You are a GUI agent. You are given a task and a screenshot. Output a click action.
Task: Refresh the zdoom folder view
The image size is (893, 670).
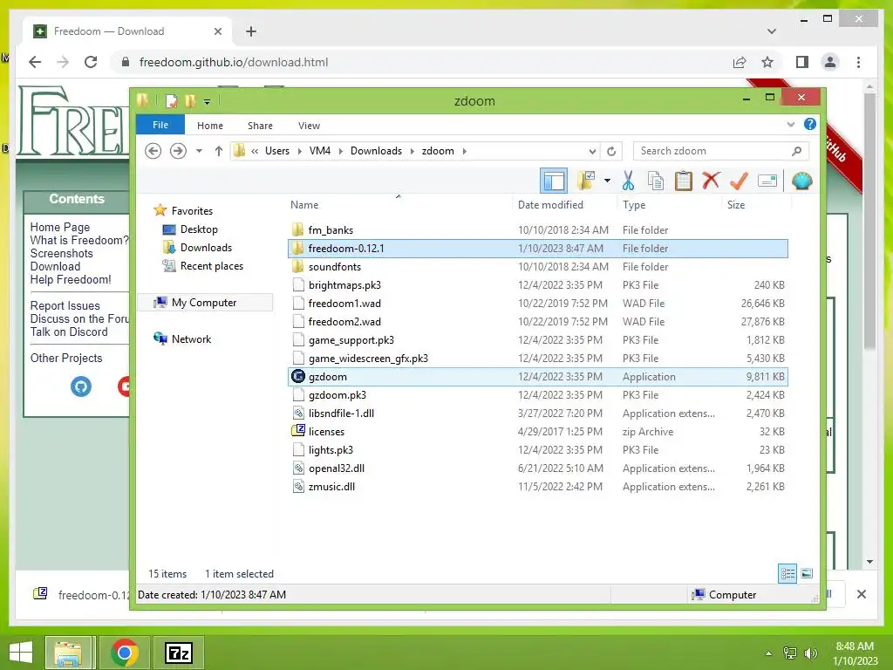[x=611, y=151]
